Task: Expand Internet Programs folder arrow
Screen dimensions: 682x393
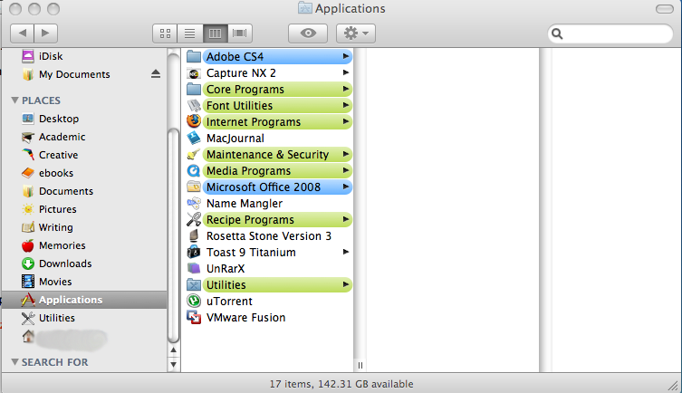Action: [x=346, y=121]
